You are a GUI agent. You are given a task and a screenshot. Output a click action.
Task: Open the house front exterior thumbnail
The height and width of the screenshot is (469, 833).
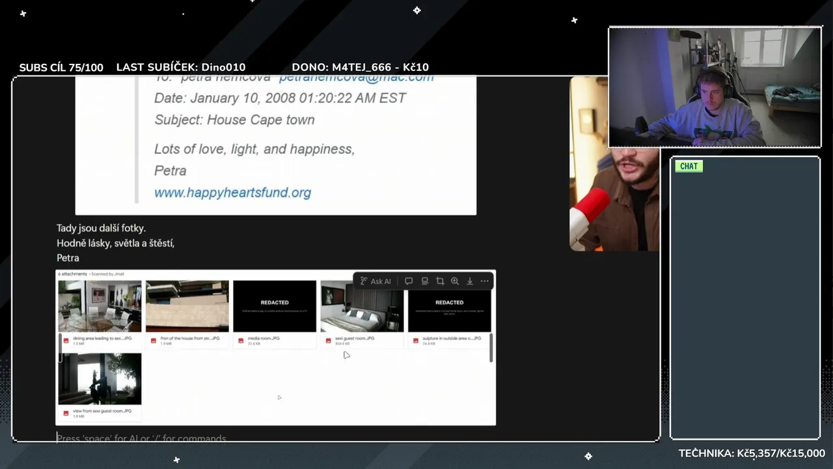click(187, 306)
